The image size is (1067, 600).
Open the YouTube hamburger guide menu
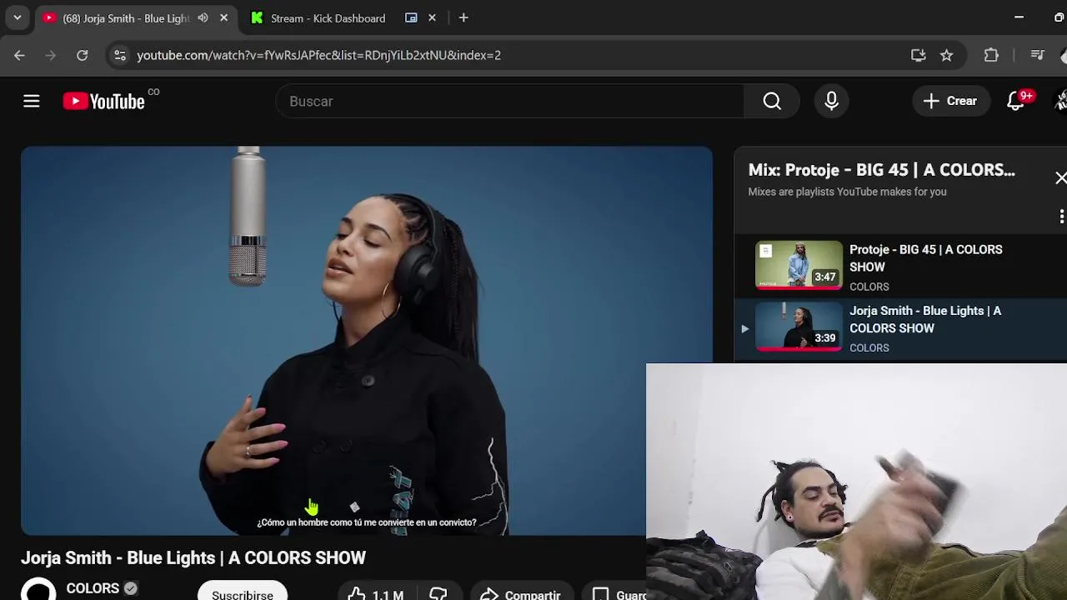32,102
